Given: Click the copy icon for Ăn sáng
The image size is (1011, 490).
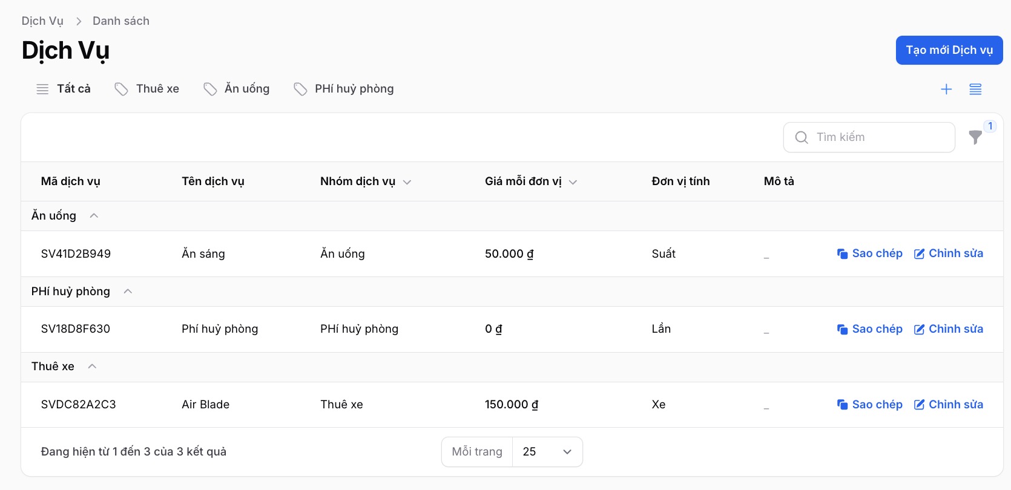Looking at the screenshot, I should click(x=842, y=254).
